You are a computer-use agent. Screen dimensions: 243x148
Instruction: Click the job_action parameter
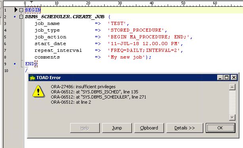(x=50, y=37)
